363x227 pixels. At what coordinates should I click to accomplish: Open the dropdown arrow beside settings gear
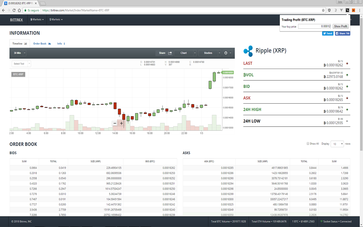pyautogui.click(x=231, y=53)
